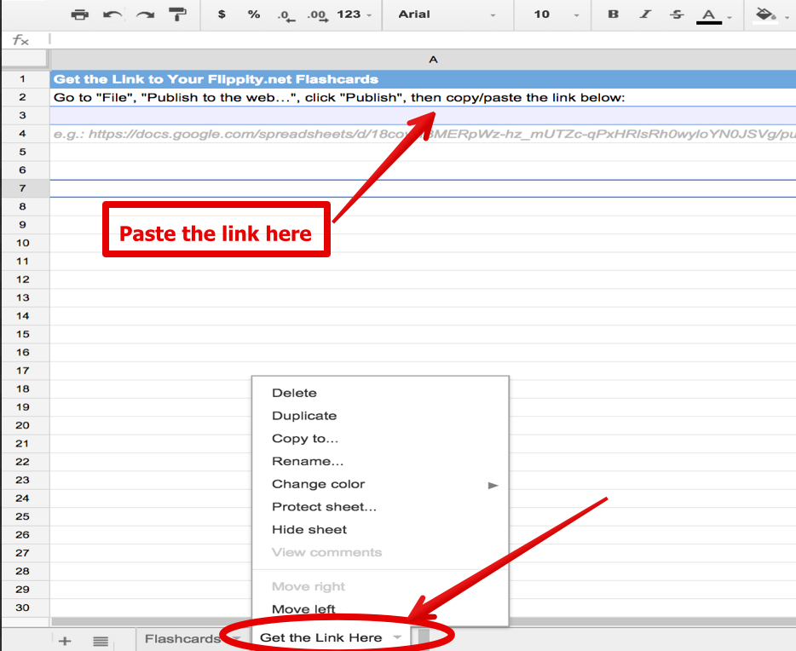Viewport: 796px width, 651px height.
Task: Click the Undo icon
Action: [x=113, y=14]
